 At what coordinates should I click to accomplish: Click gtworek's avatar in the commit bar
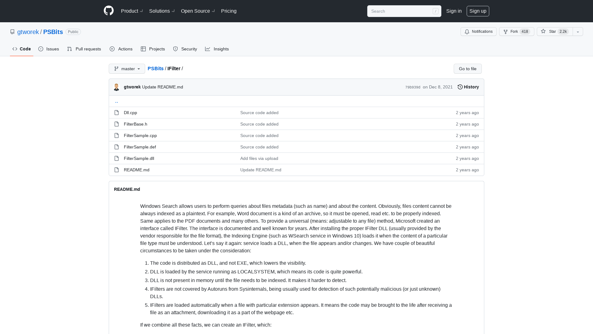[116, 87]
